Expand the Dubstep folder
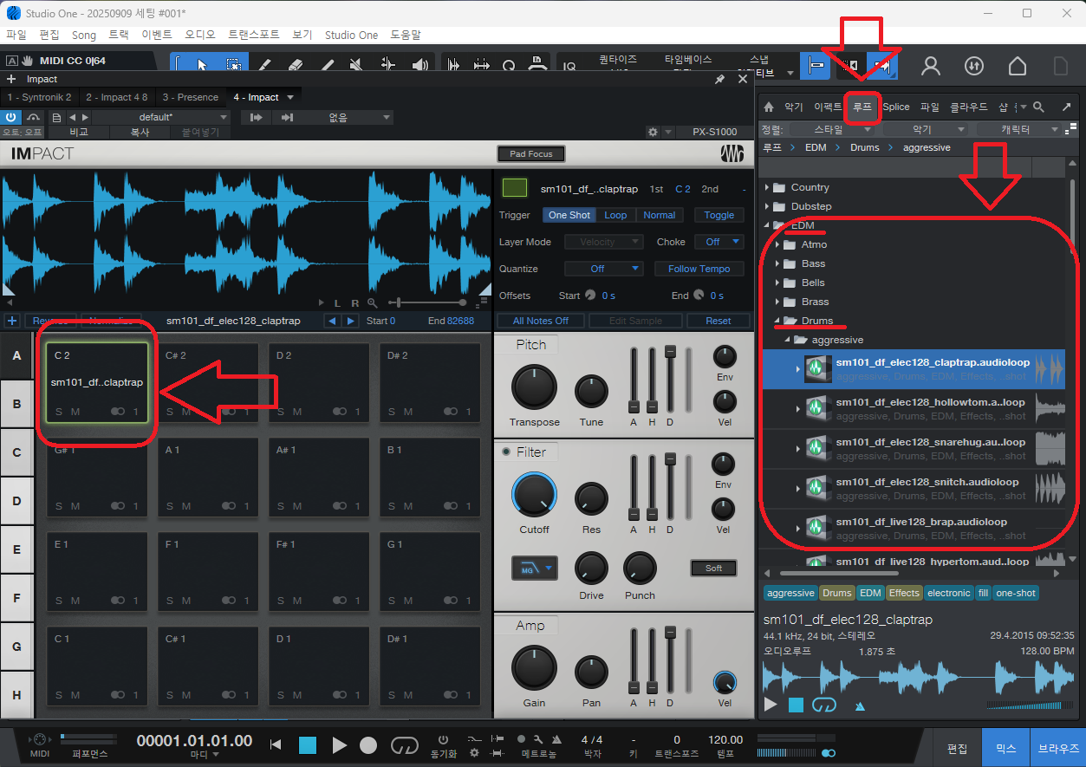Viewport: 1086px width, 767px height. (766, 206)
